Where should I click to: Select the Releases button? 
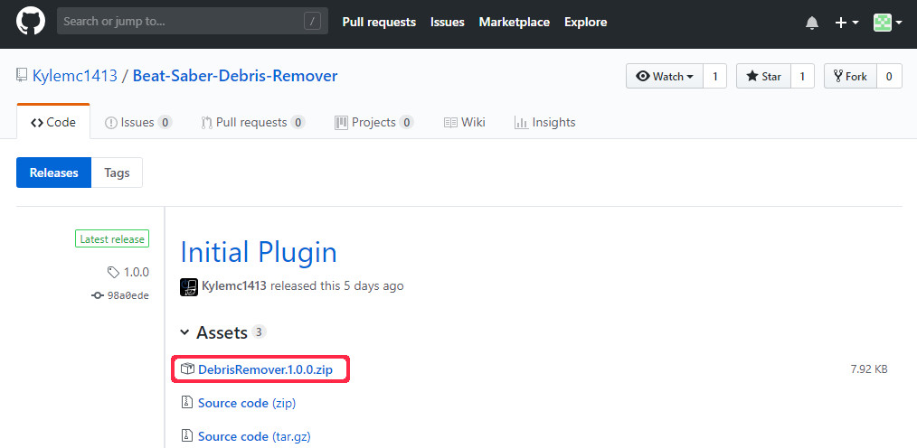(x=53, y=173)
